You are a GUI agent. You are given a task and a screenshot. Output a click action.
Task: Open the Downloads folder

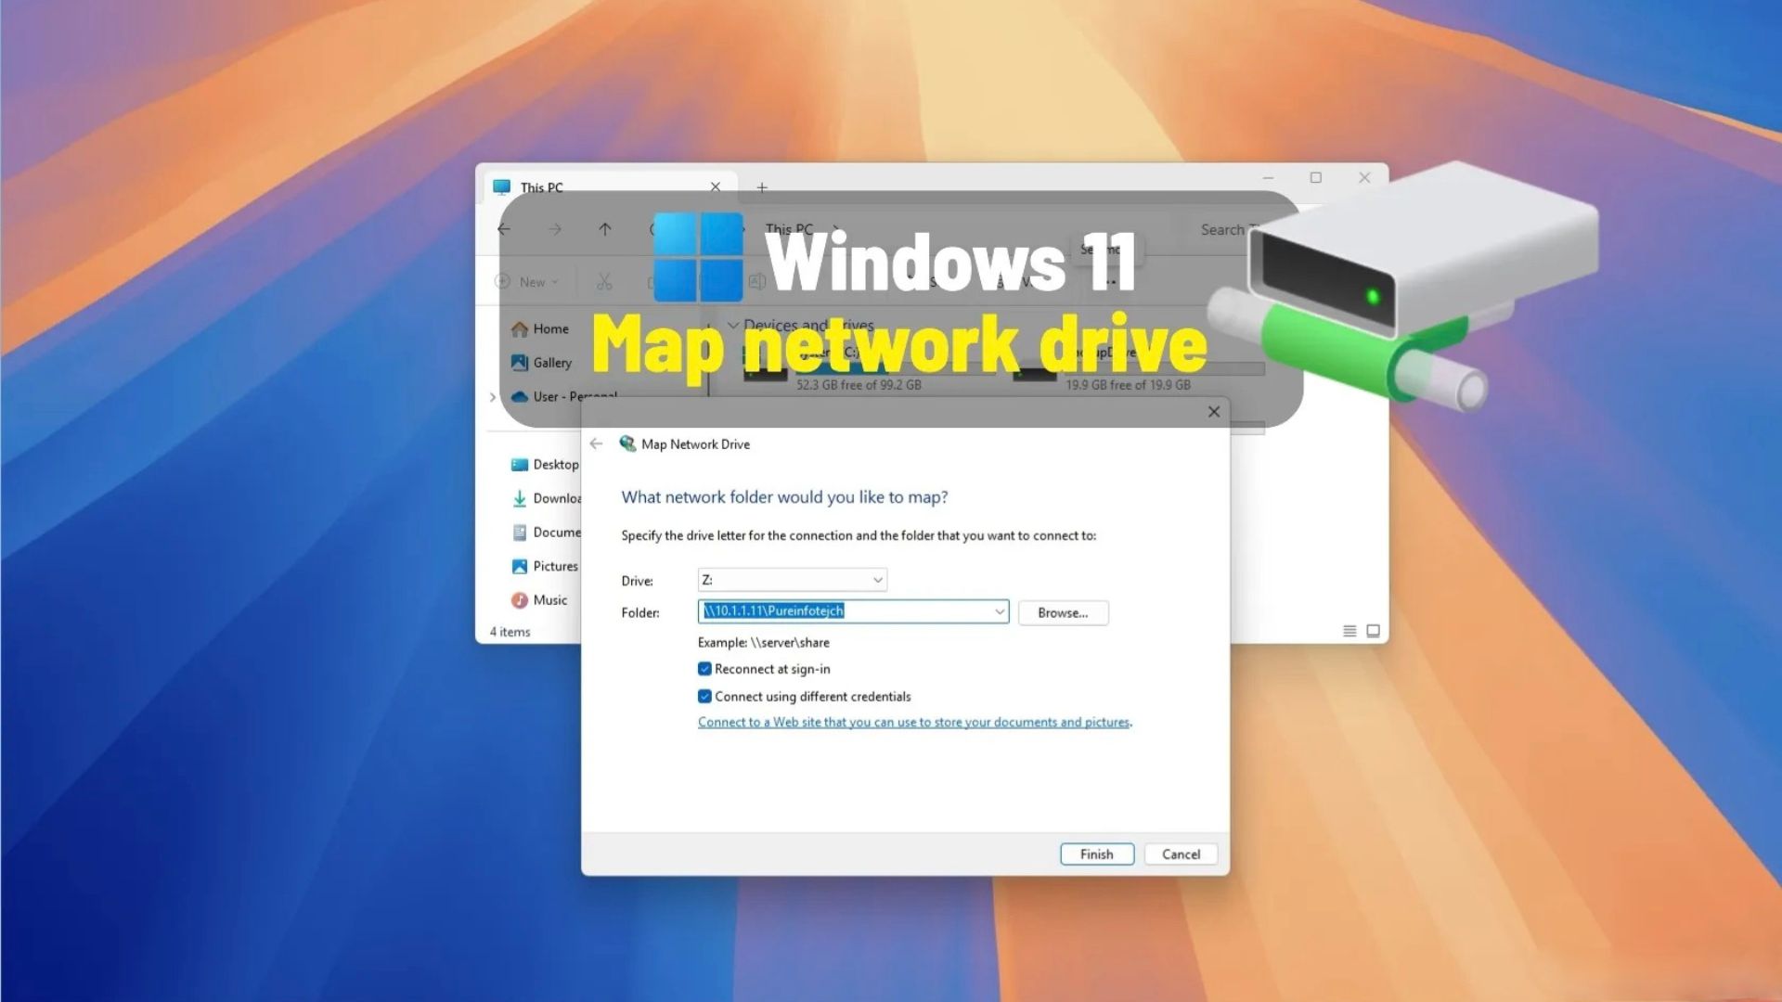pyautogui.click(x=557, y=498)
